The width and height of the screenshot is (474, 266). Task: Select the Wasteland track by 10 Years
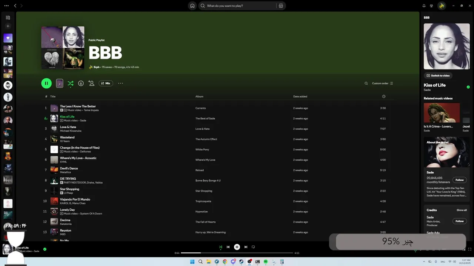[218, 139]
